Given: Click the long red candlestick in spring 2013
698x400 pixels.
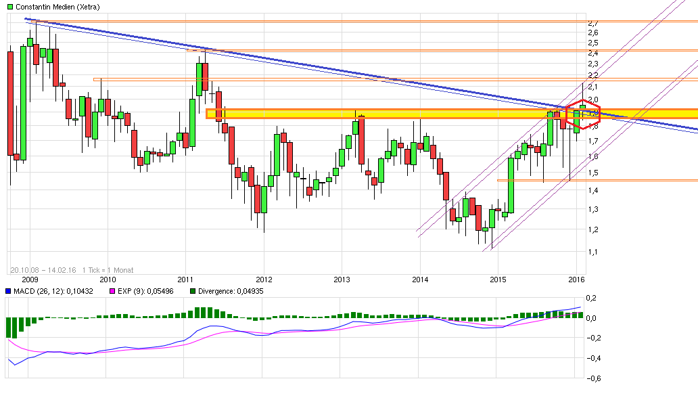Looking at the screenshot, I should [x=361, y=140].
